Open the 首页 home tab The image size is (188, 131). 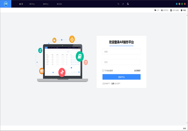click(21, 4)
